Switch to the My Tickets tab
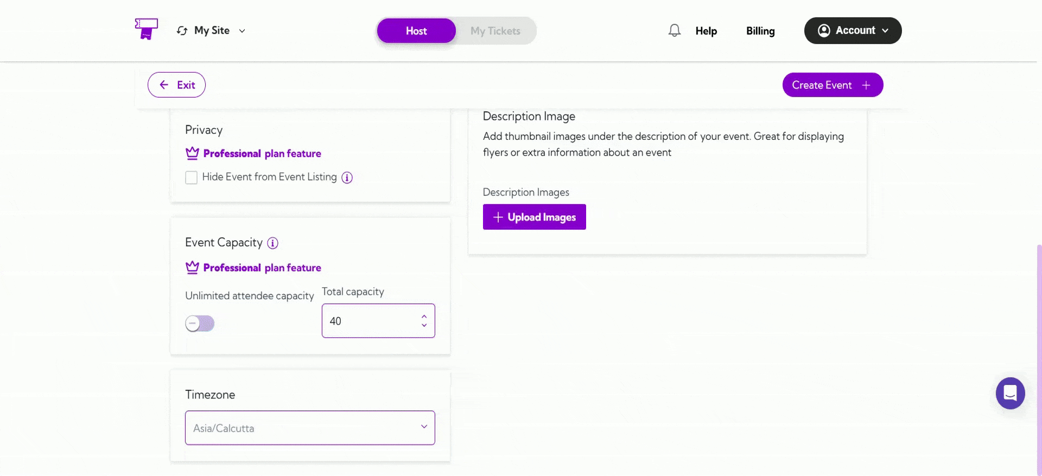Screen dimensions: 1042x476 tap(495, 31)
